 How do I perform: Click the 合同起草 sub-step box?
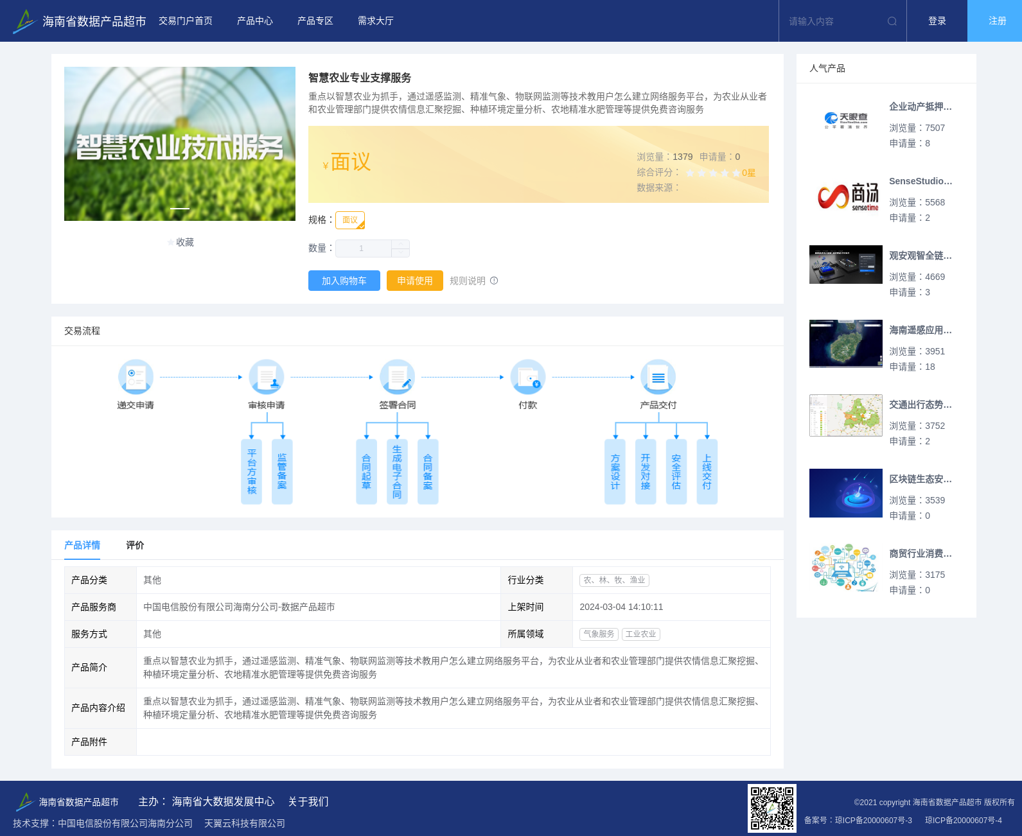click(x=366, y=472)
